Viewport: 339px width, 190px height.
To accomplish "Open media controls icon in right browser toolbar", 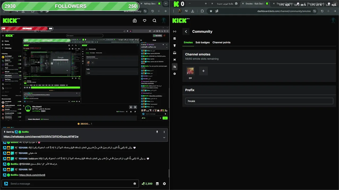I will click(x=186, y=11).
